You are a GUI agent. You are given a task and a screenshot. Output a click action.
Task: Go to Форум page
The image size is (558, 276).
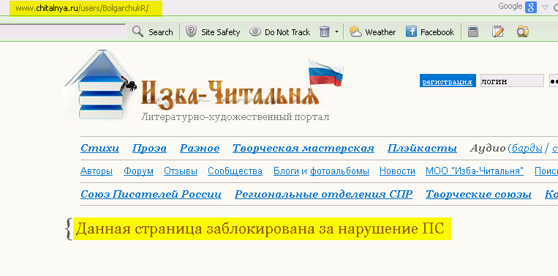pyautogui.click(x=138, y=171)
